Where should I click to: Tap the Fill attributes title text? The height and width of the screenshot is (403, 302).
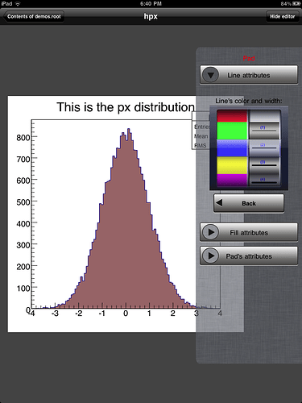(x=249, y=233)
